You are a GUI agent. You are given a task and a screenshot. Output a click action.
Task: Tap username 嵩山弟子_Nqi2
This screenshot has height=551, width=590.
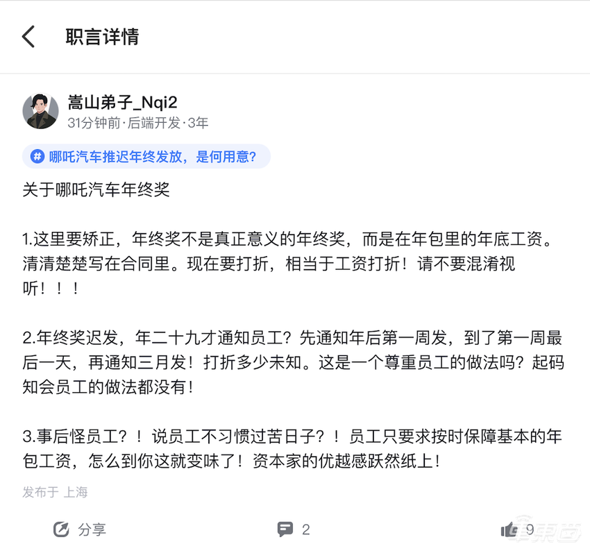tap(121, 102)
